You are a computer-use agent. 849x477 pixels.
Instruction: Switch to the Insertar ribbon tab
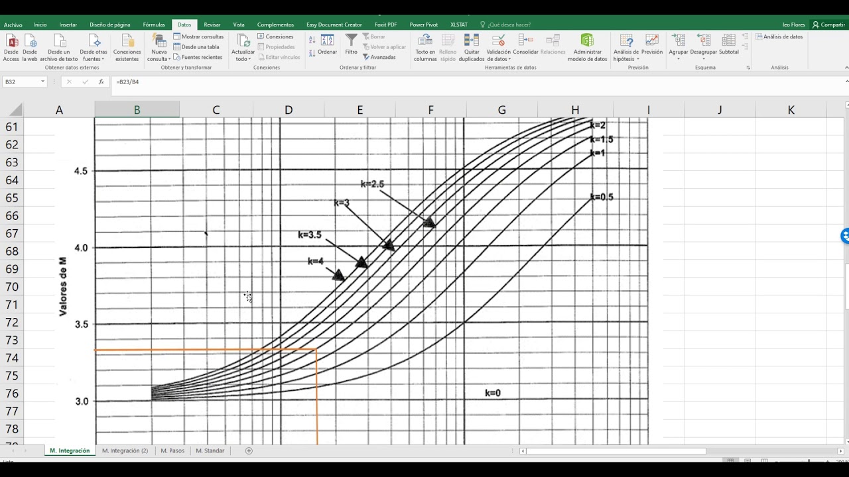point(68,25)
